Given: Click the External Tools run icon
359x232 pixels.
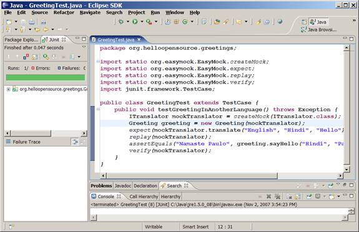Looking at the screenshot, I should (x=149, y=22).
